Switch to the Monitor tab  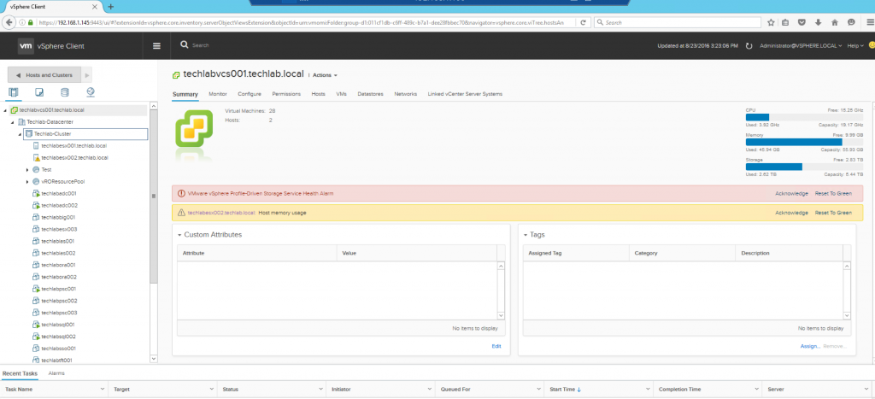(x=218, y=94)
